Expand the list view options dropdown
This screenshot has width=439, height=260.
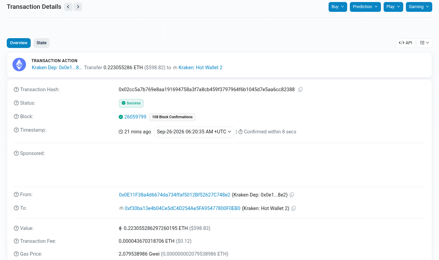click(x=424, y=43)
